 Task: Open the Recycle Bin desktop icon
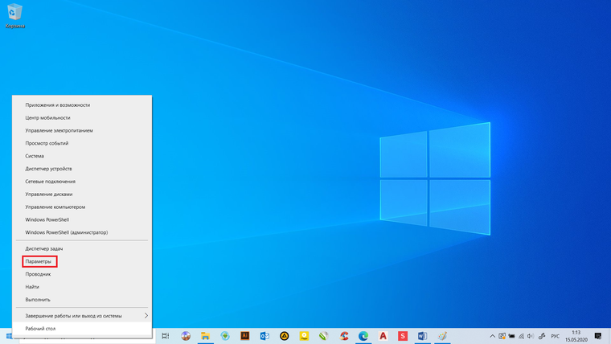tap(14, 15)
